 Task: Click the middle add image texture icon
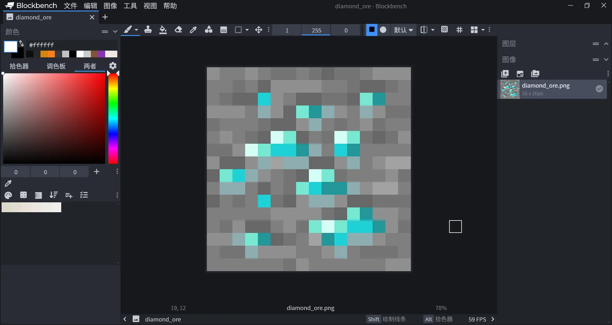520,73
